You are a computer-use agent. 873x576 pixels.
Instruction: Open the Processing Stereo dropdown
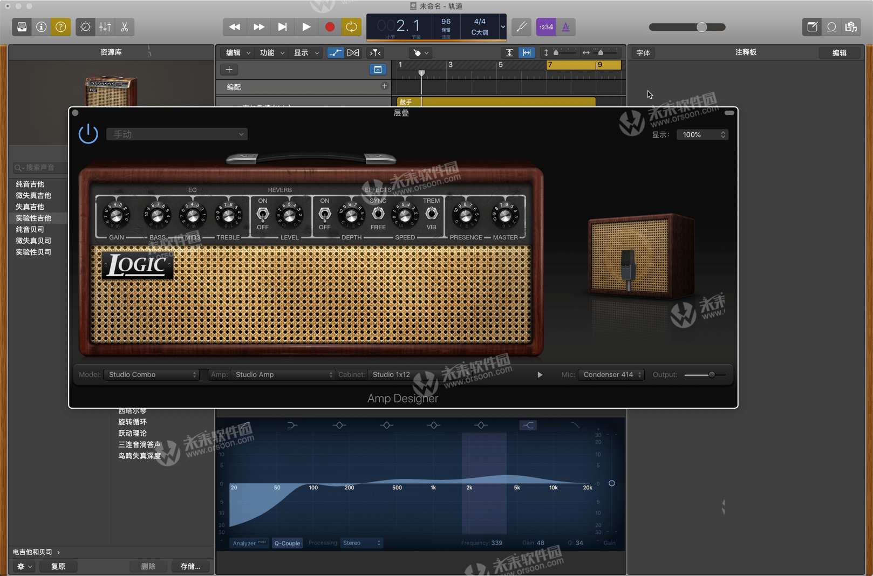coord(362,543)
